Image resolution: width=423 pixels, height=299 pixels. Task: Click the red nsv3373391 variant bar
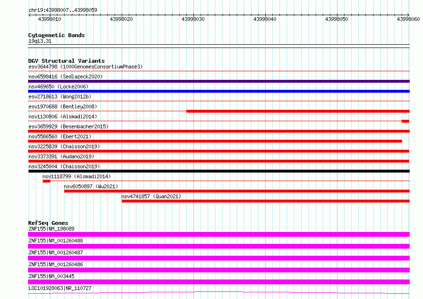pos(219,161)
